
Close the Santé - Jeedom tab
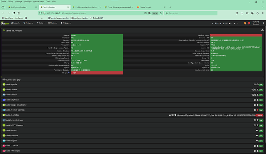tap(68, 7)
